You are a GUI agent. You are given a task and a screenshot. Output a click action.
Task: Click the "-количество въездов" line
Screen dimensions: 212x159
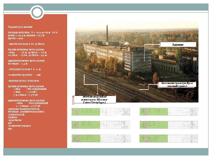point(19,126)
